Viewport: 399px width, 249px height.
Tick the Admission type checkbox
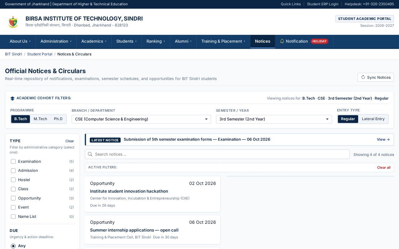click(13, 171)
